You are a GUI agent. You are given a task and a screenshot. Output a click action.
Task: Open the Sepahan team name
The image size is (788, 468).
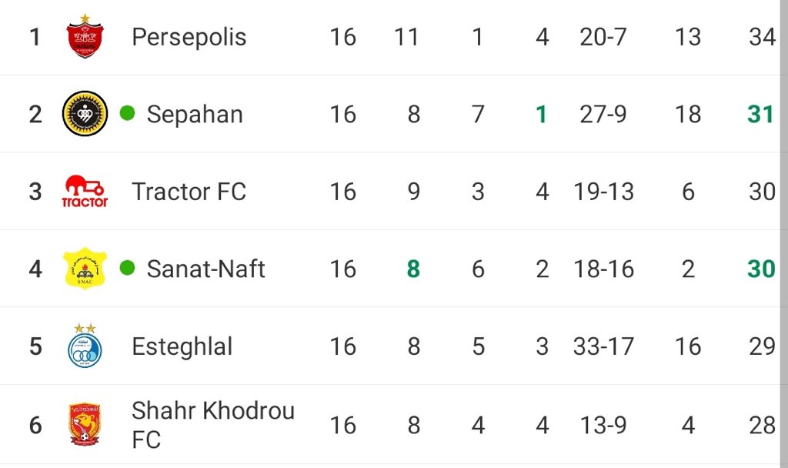coord(195,114)
